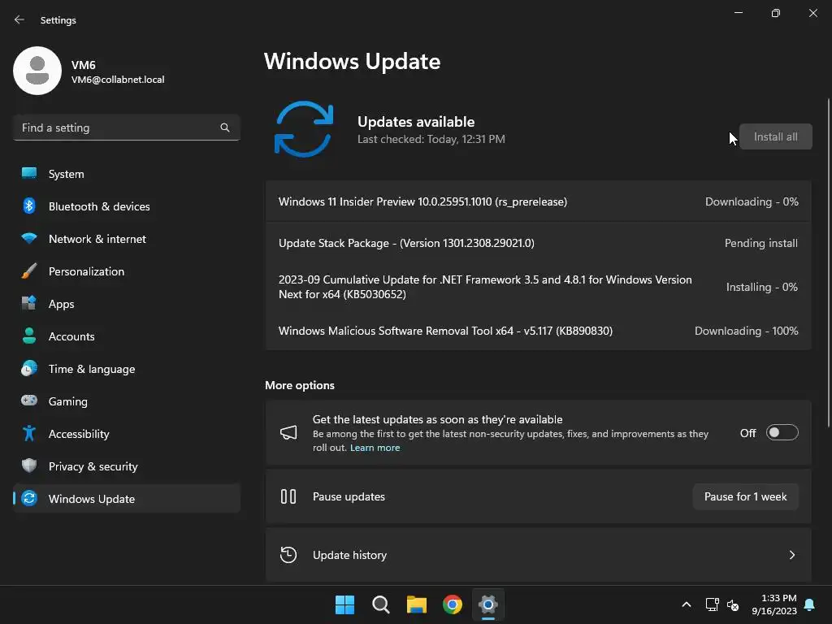Click the Updates available heading
Image resolution: width=832 pixels, height=624 pixels.
pyautogui.click(x=416, y=122)
